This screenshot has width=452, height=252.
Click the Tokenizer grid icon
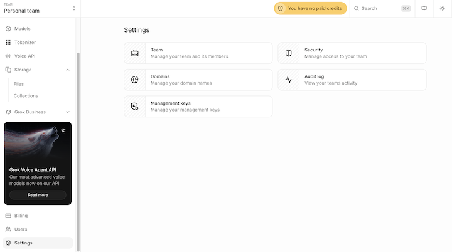point(8,43)
